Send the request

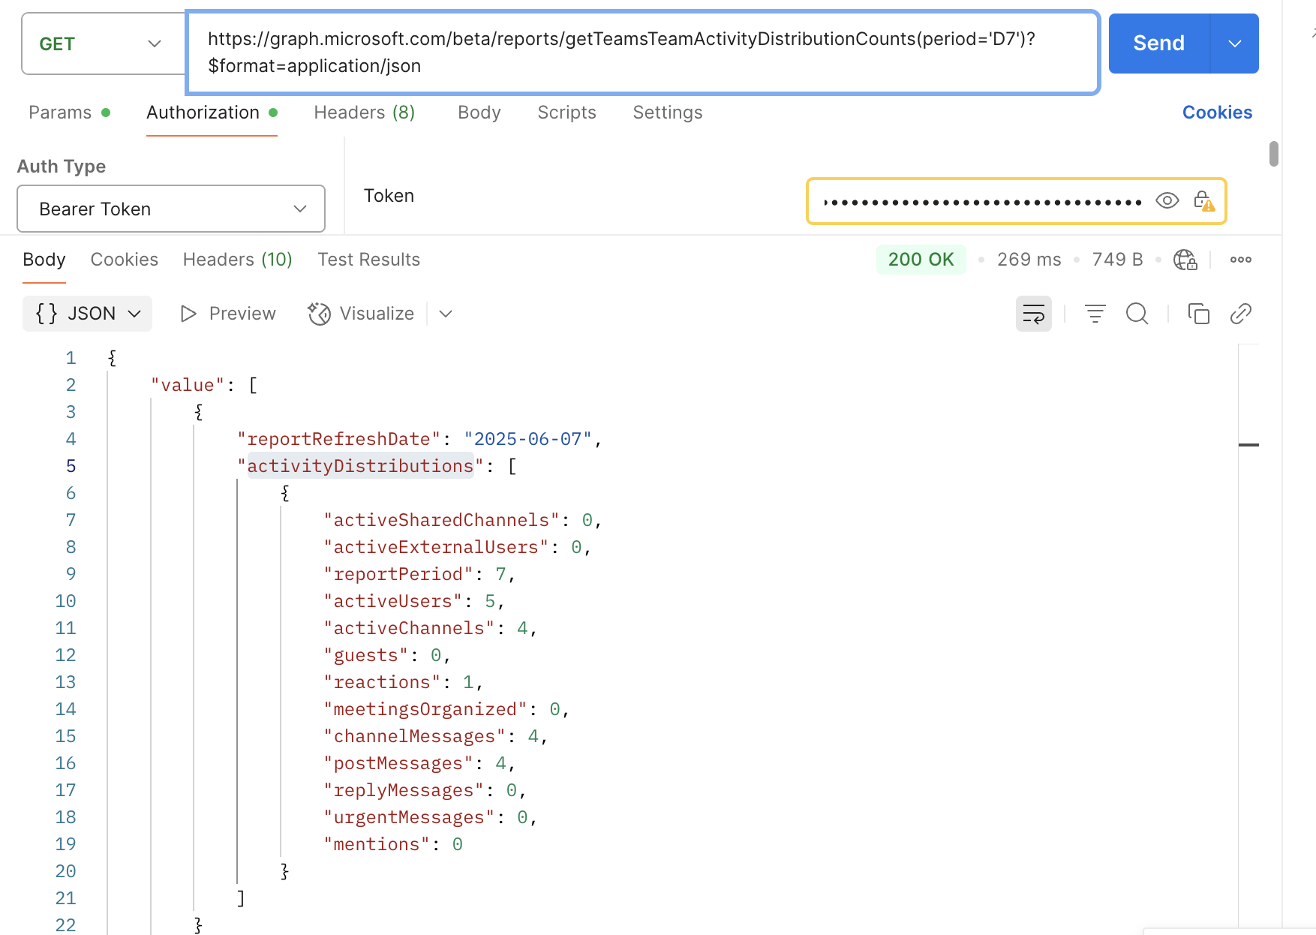(x=1159, y=44)
